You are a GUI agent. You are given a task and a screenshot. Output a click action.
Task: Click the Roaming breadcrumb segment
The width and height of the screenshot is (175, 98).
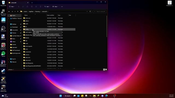click(x=37, y=11)
